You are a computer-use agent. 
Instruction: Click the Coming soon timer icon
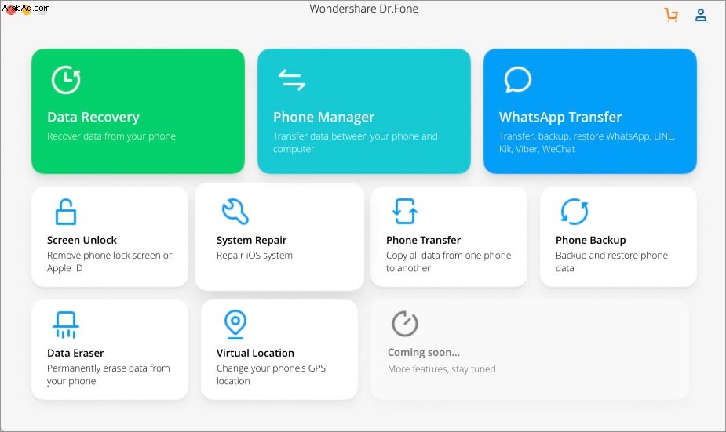(x=405, y=323)
